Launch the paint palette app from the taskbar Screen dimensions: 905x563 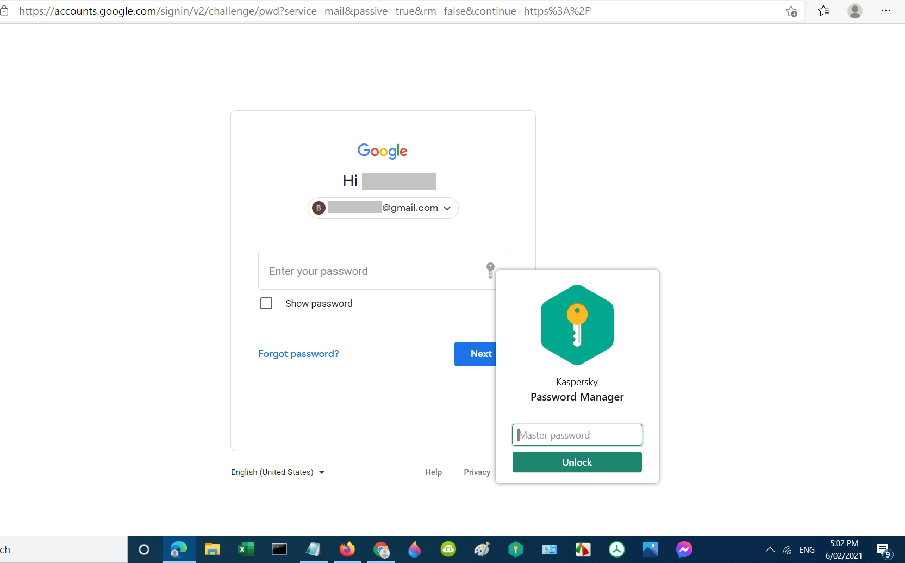[x=482, y=549]
